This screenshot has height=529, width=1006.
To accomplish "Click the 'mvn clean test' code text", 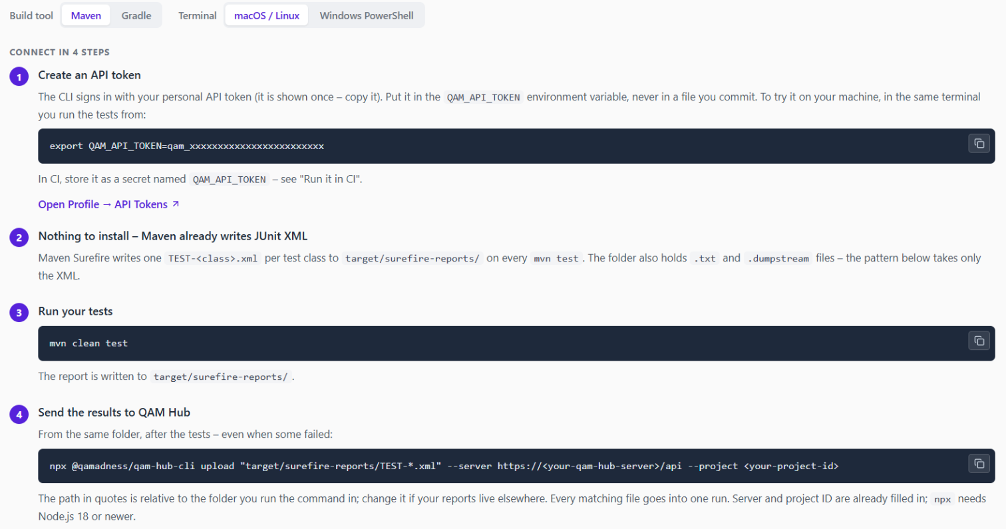I will (88, 343).
